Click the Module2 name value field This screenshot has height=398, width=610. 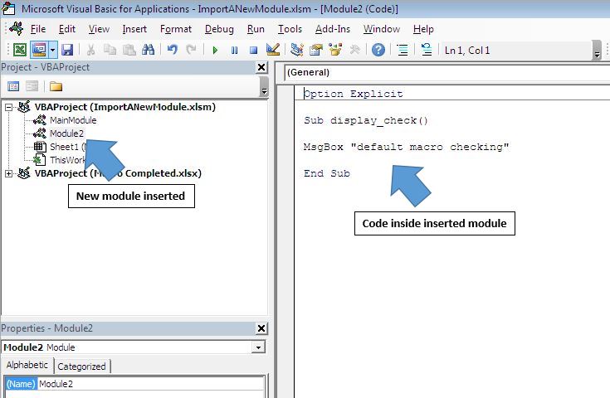(x=151, y=384)
